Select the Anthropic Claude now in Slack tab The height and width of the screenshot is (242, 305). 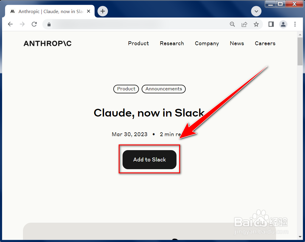50,11
